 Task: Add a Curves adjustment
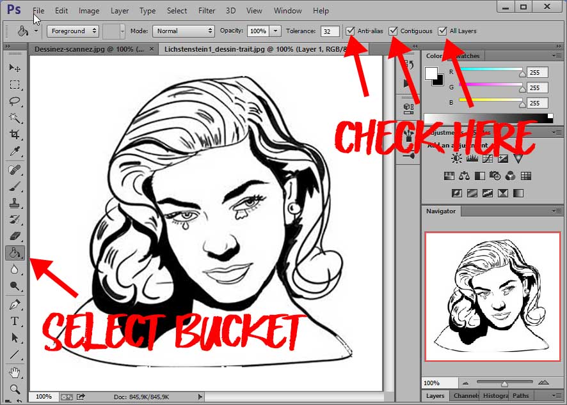click(488, 158)
